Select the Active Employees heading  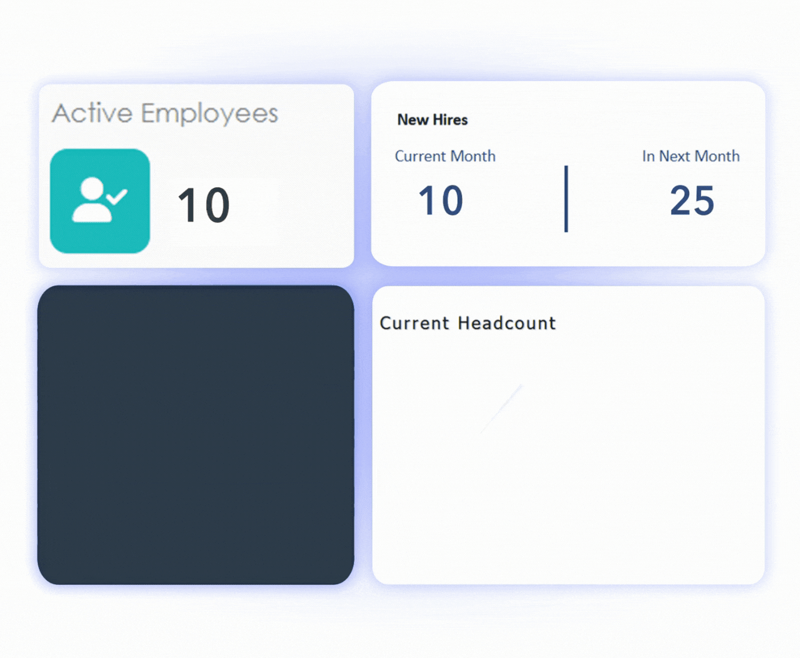(165, 114)
